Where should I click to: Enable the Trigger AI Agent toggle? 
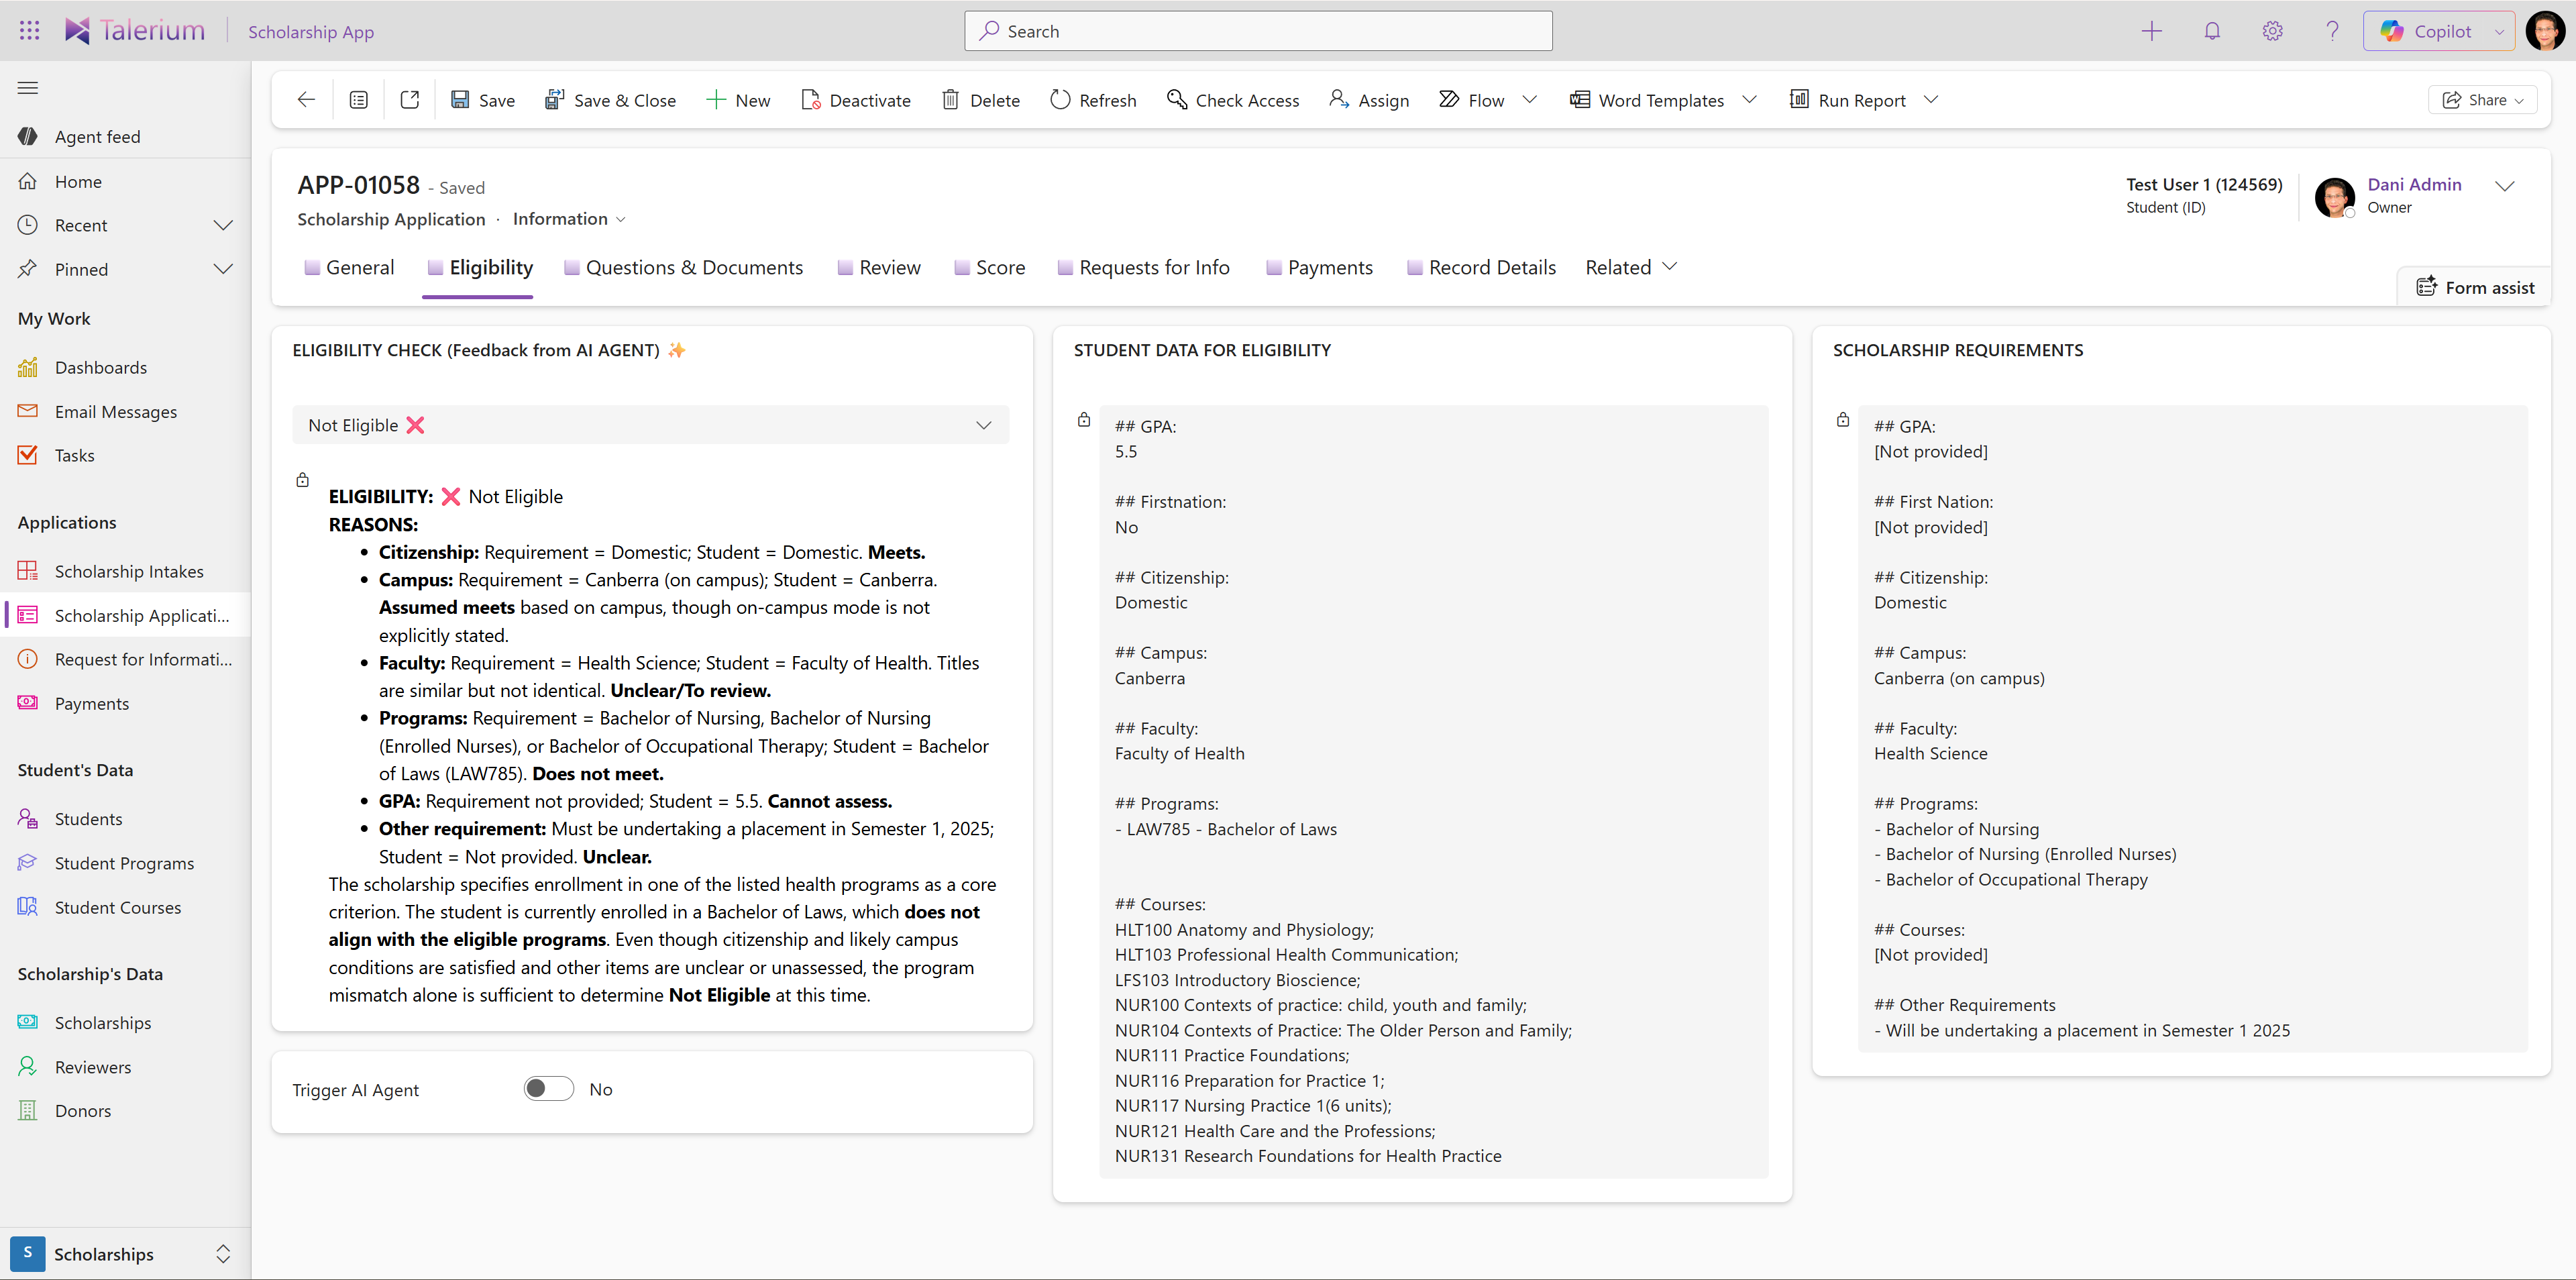pyautogui.click(x=548, y=1088)
